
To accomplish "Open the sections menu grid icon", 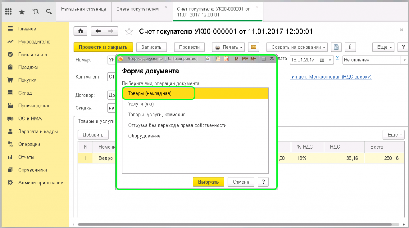I will point(8,12).
